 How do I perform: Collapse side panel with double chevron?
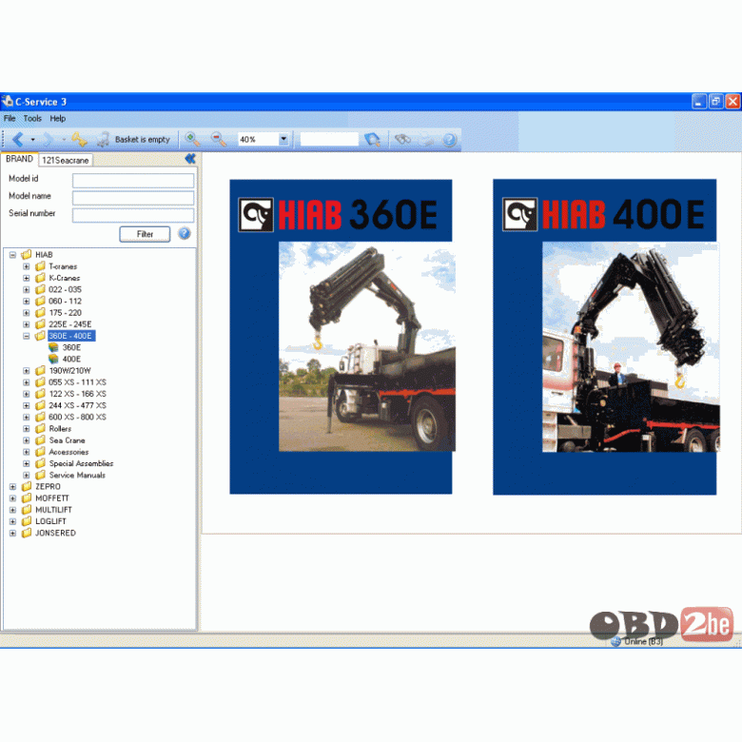click(190, 159)
